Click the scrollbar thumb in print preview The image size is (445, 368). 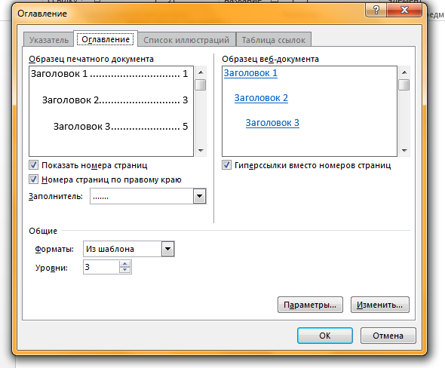[x=201, y=84]
